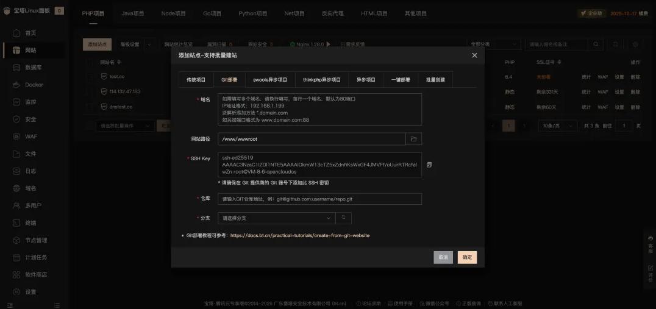656x309 pixels.
Task: Switch to Git部署 tab
Action: [229, 79]
